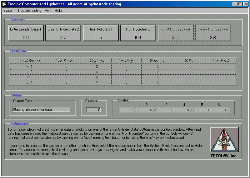This screenshot has height=178, width=250.
Task: Click the Test Result cell for sn1
Action: click(221, 67)
